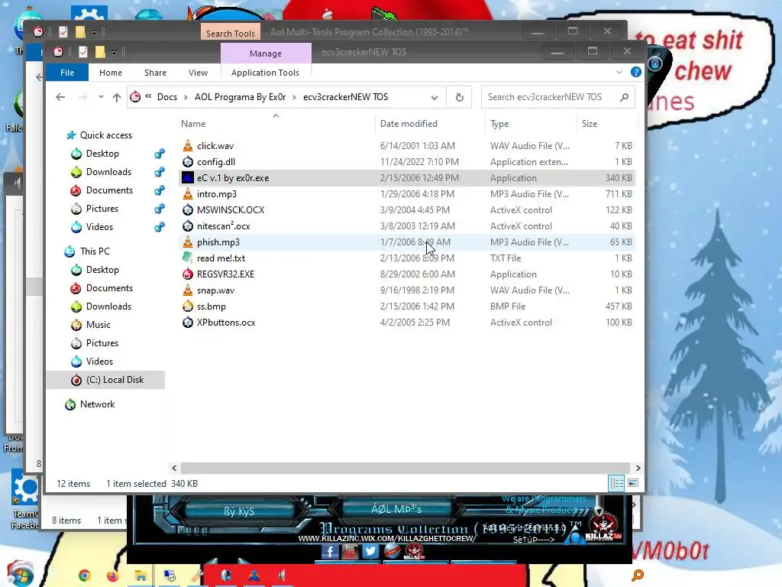Click the MSWINSCK.OCX file icon
Image resolution: width=782 pixels, height=587 pixels.
[188, 210]
